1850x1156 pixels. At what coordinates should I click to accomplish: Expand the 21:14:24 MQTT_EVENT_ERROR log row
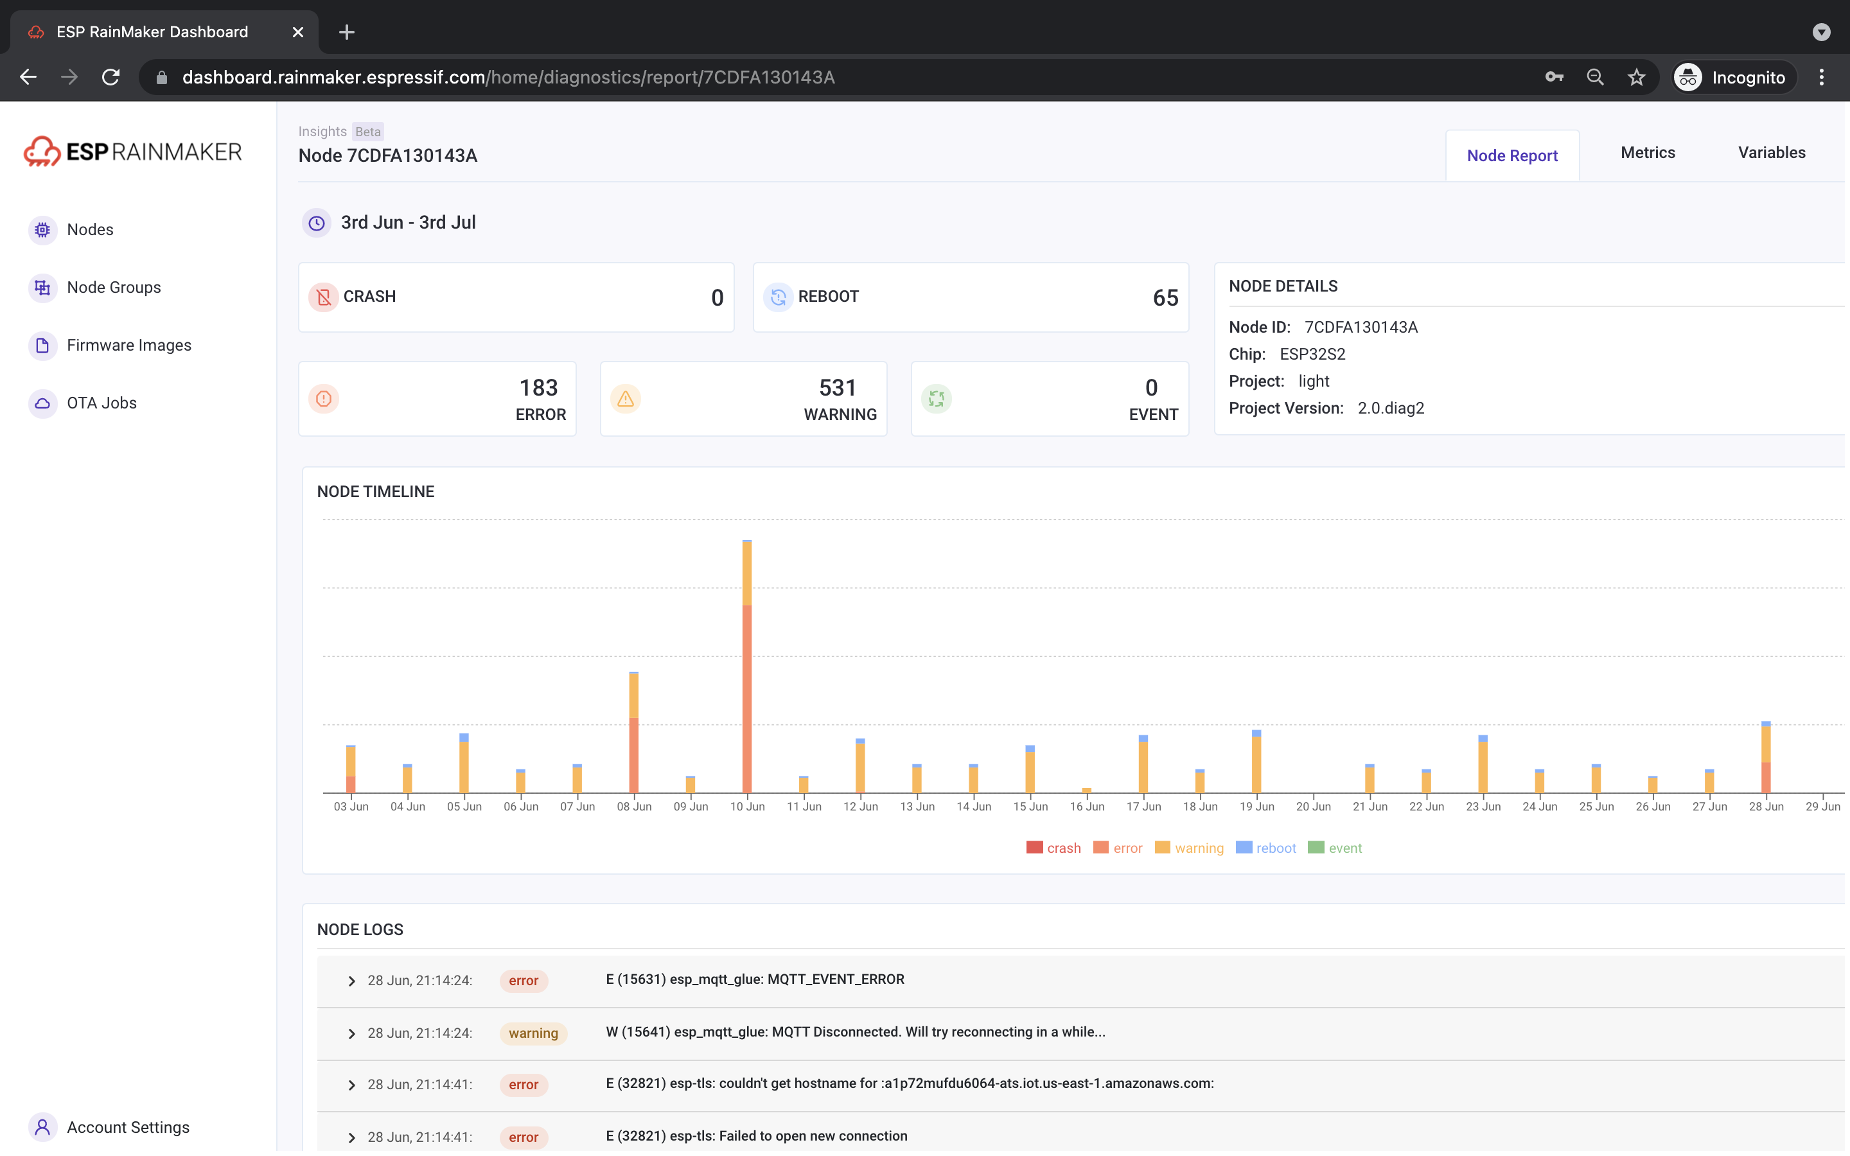click(351, 980)
